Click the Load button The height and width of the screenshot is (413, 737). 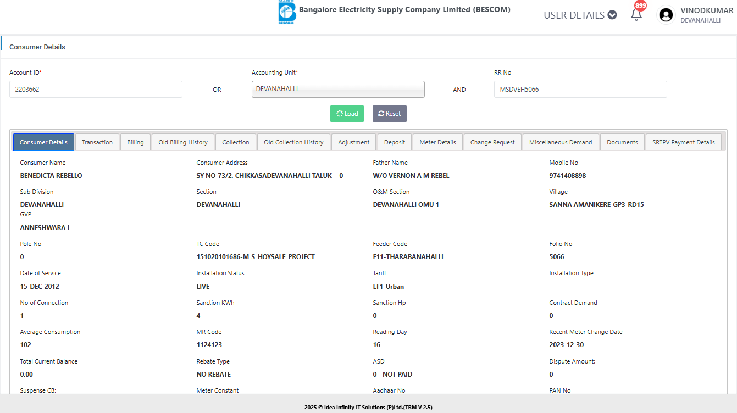pos(347,114)
